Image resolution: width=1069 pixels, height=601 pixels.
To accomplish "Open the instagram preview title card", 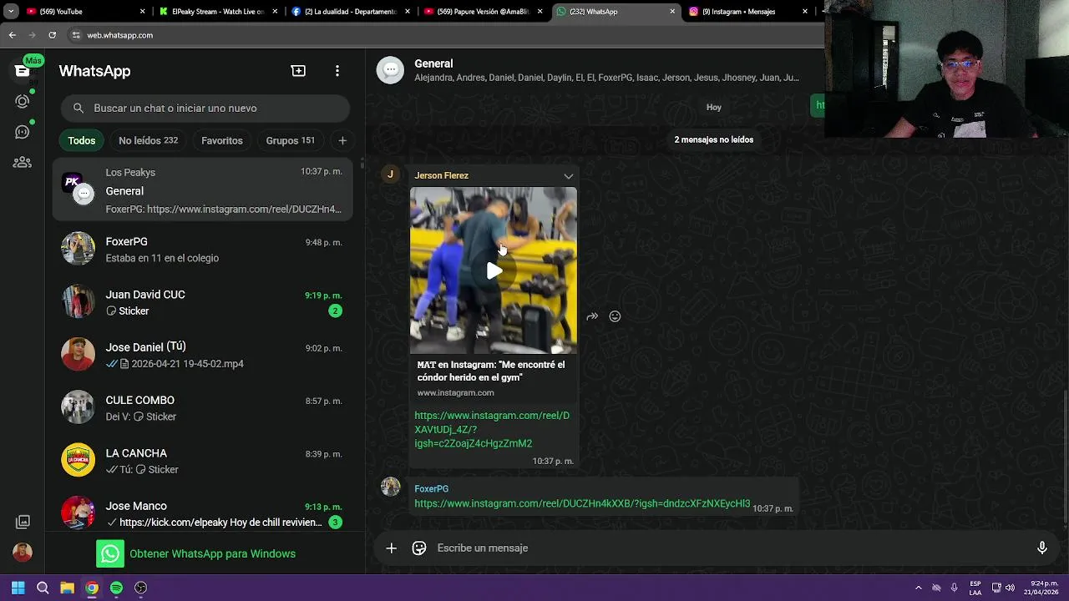I will pos(493,378).
